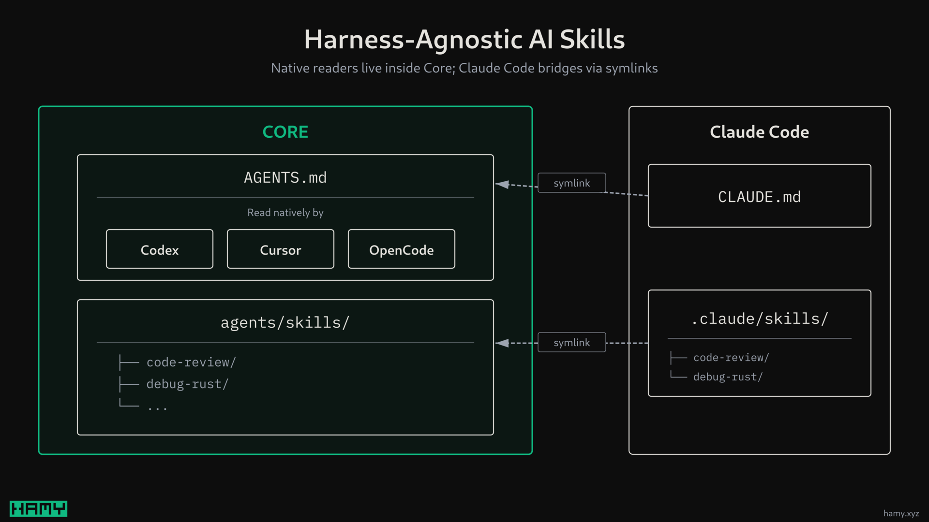Click the .claude/skills/ heading
The height and width of the screenshot is (522, 929).
point(760,319)
